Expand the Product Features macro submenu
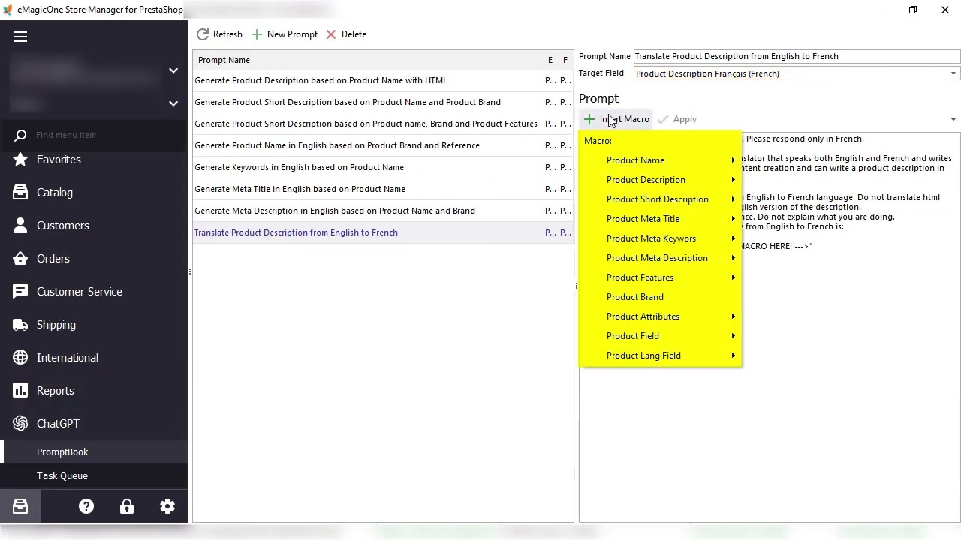Viewport: 961px width, 540px height. [661, 277]
